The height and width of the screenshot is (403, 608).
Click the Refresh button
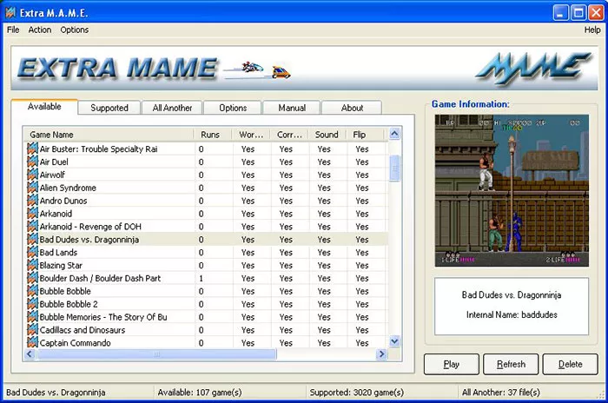(x=511, y=364)
